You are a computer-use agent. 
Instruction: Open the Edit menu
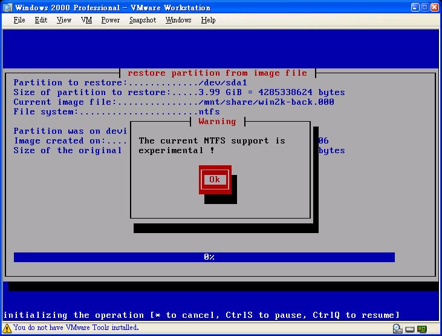pyautogui.click(x=41, y=20)
